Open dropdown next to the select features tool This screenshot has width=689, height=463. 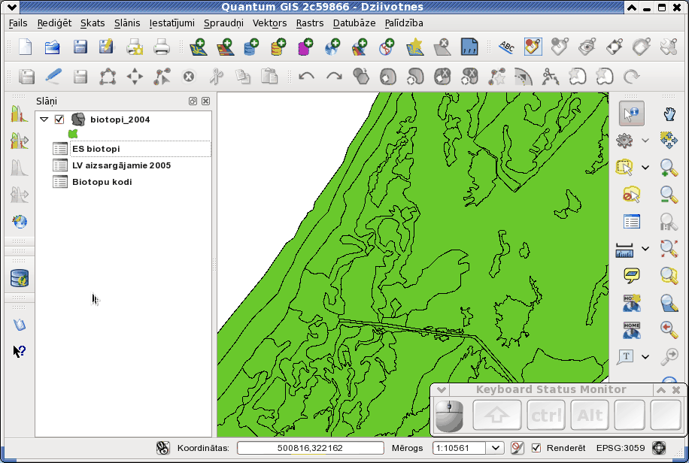[x=645, y=168]
